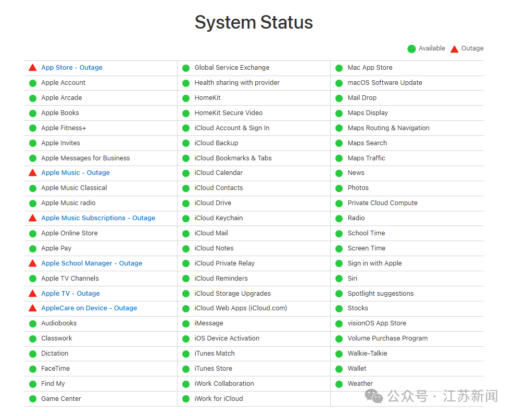
Task: Click the green dot next to iWork for iCloud
Action: 186,399
